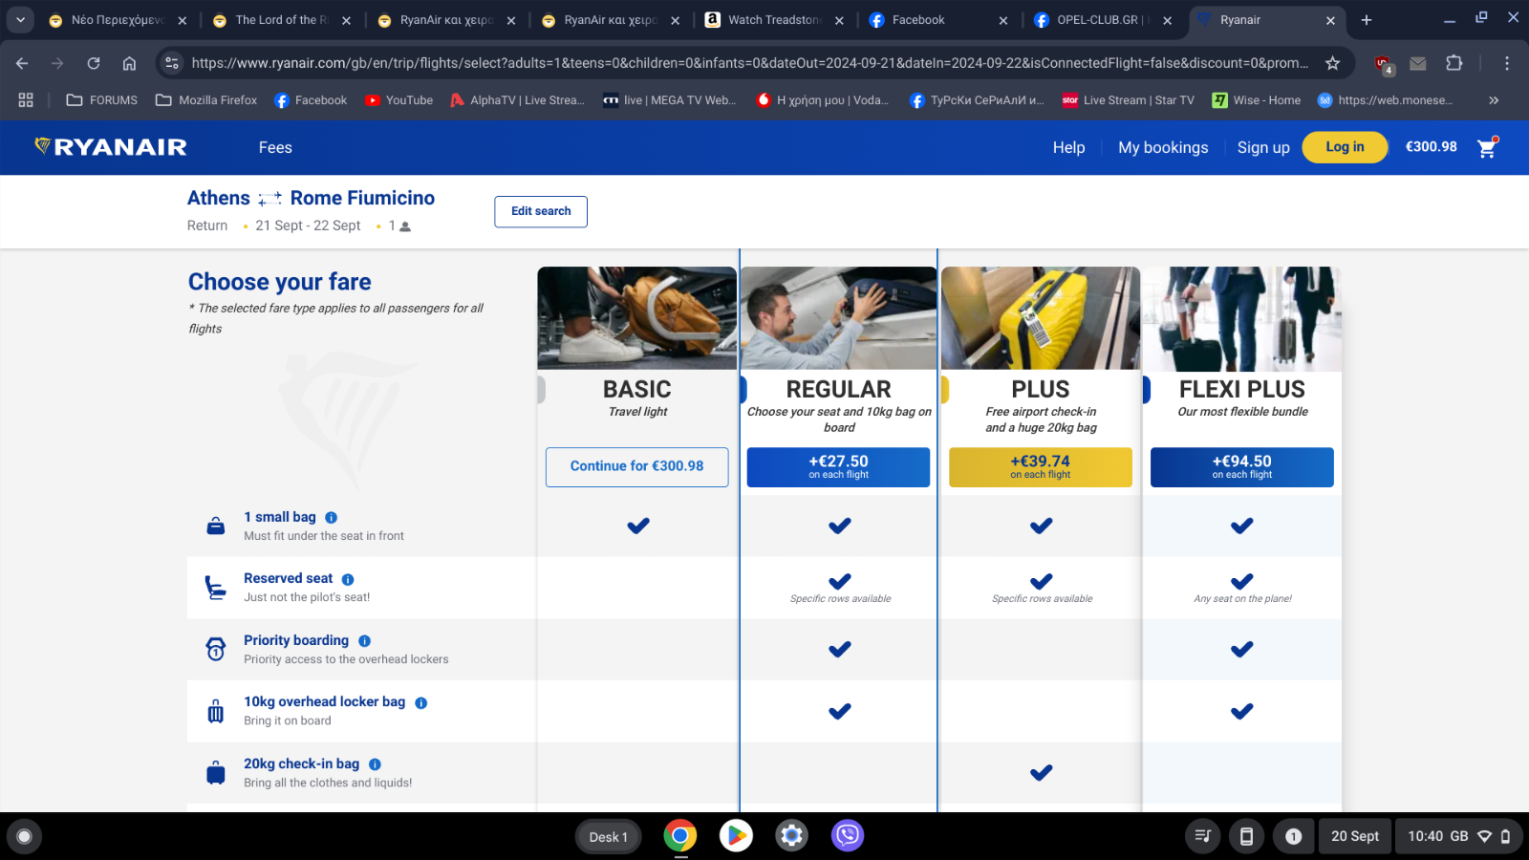Click Sign up link
This screenshot has width=1529, height=860.
click(x=1263, y=147)
